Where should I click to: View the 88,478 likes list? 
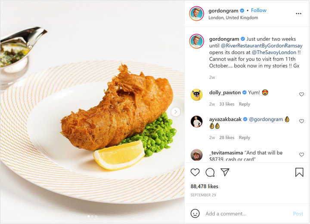(x=205, y=187)
